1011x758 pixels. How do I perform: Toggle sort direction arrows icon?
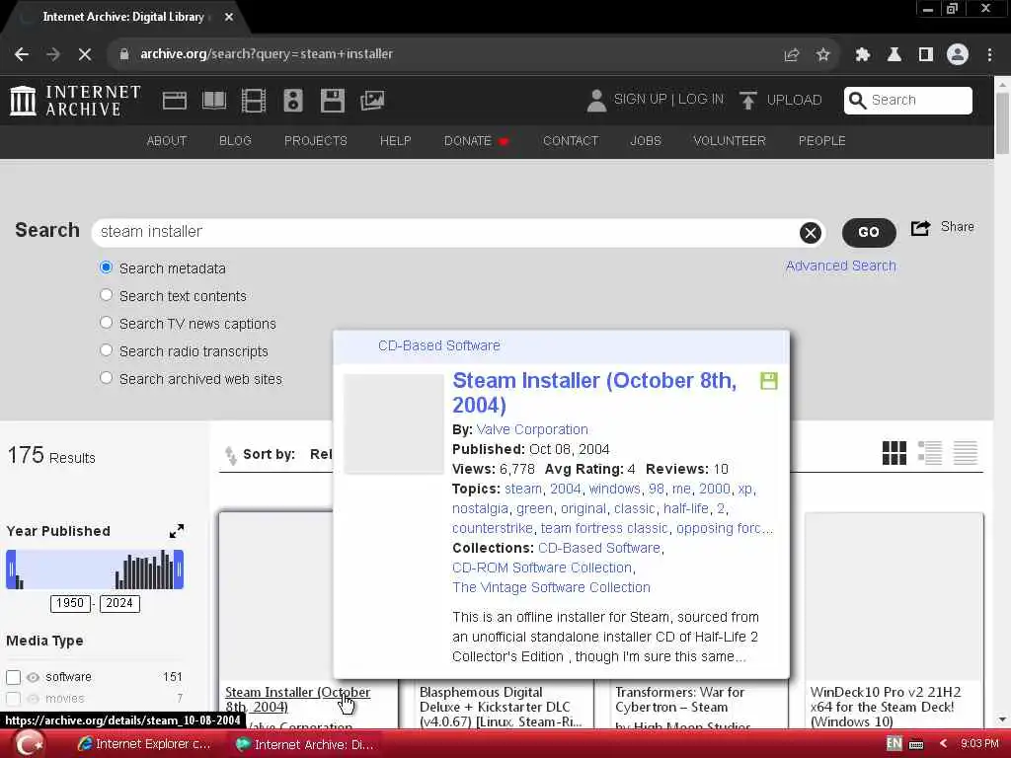(x=230, y=455)
